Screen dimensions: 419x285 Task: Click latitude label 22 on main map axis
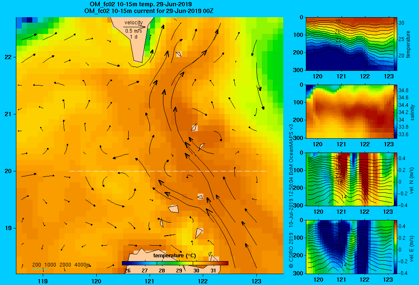(x=8, y=57)
